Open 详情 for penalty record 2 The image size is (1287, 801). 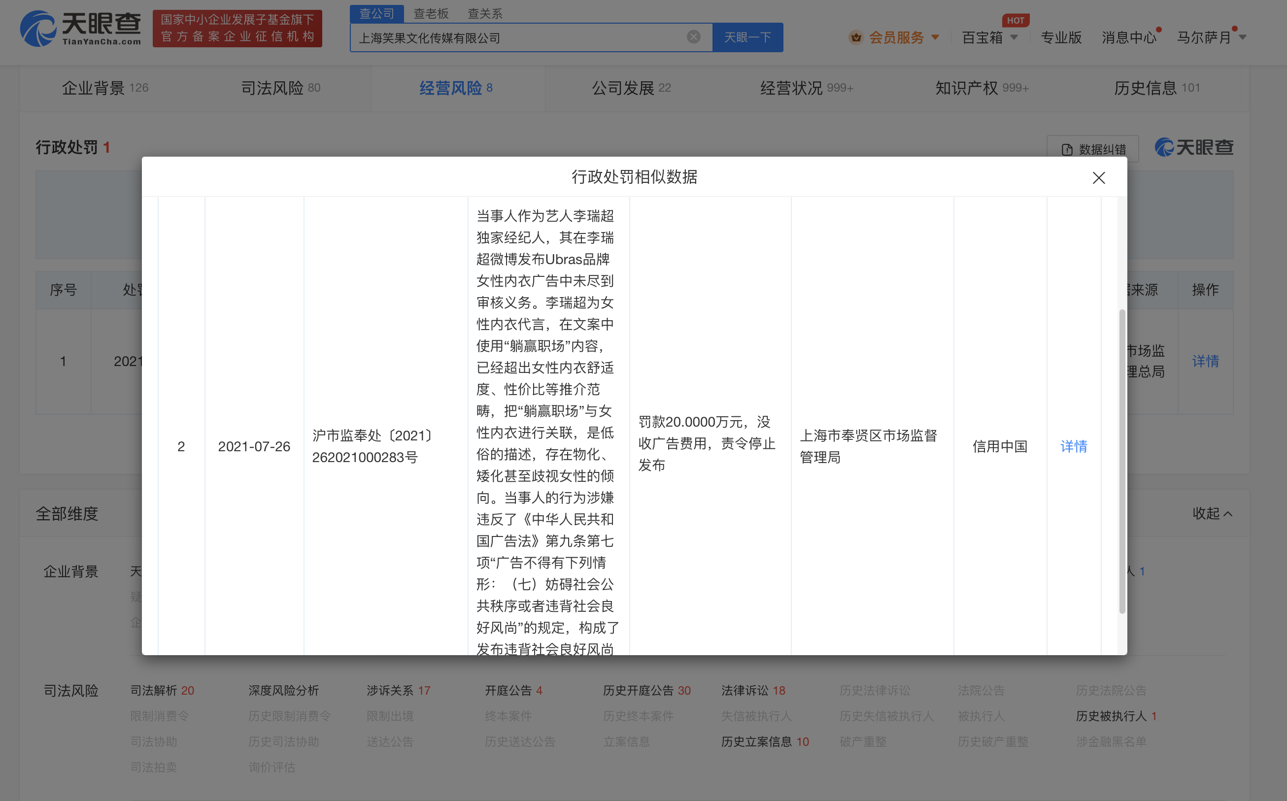pos(1073,447)
